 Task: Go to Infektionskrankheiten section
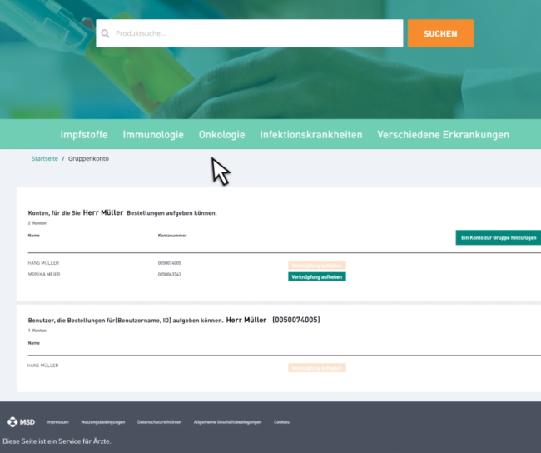[310, 134]
